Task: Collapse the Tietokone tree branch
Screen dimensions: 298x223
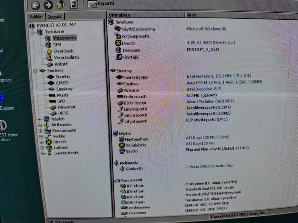Action: pos(33,33)
